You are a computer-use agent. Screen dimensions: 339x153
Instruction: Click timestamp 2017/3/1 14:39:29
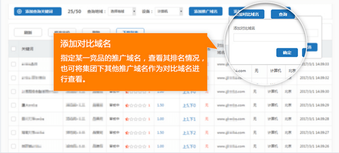(314, 105)
